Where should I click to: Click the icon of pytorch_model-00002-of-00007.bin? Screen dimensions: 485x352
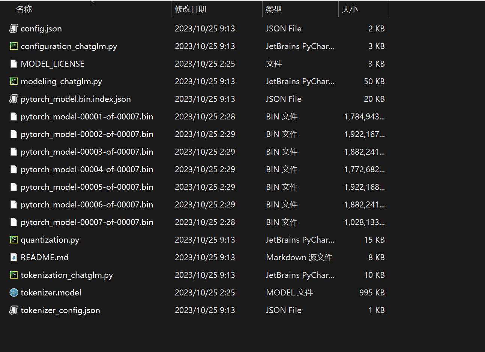(x=14, y=134)
